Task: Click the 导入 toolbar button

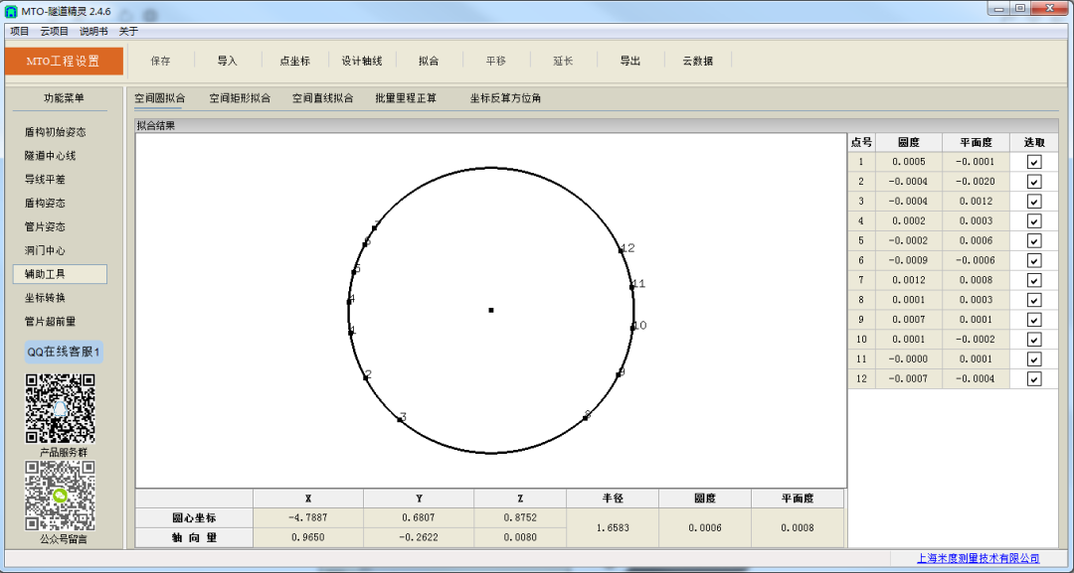Action: point(228,61)
